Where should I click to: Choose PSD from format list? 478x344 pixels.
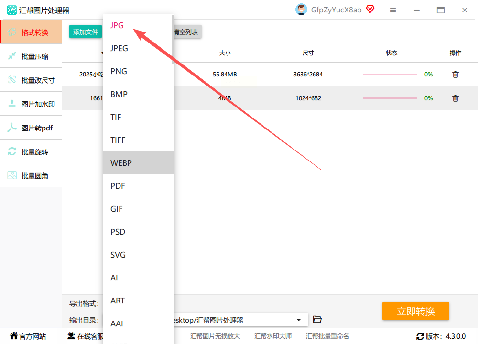(139, 232)
